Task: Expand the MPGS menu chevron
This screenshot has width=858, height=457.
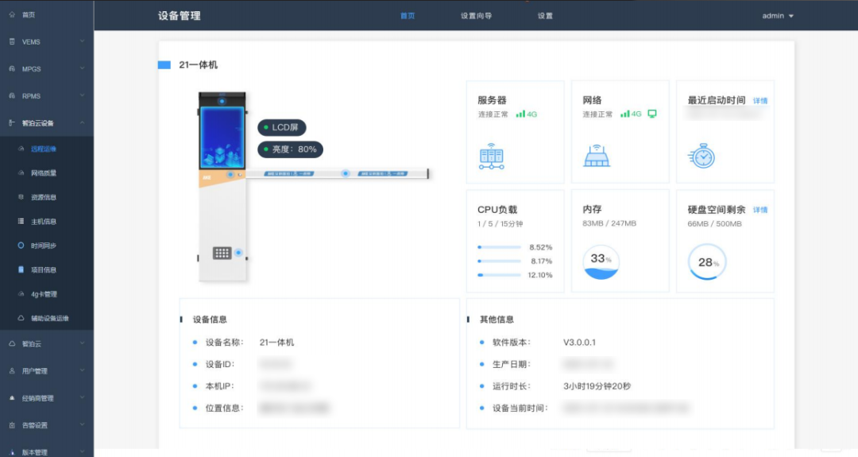Action: 82,68
